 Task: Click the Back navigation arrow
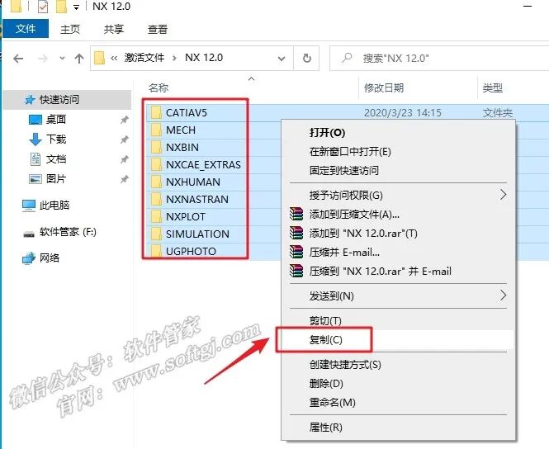click(x=18, y=59)
